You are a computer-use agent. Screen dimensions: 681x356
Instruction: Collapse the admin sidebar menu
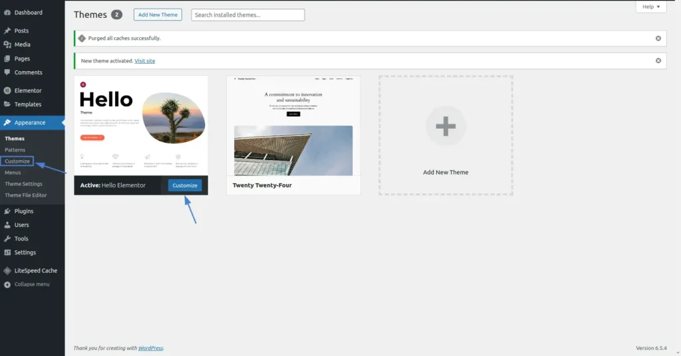click(27, 284)
